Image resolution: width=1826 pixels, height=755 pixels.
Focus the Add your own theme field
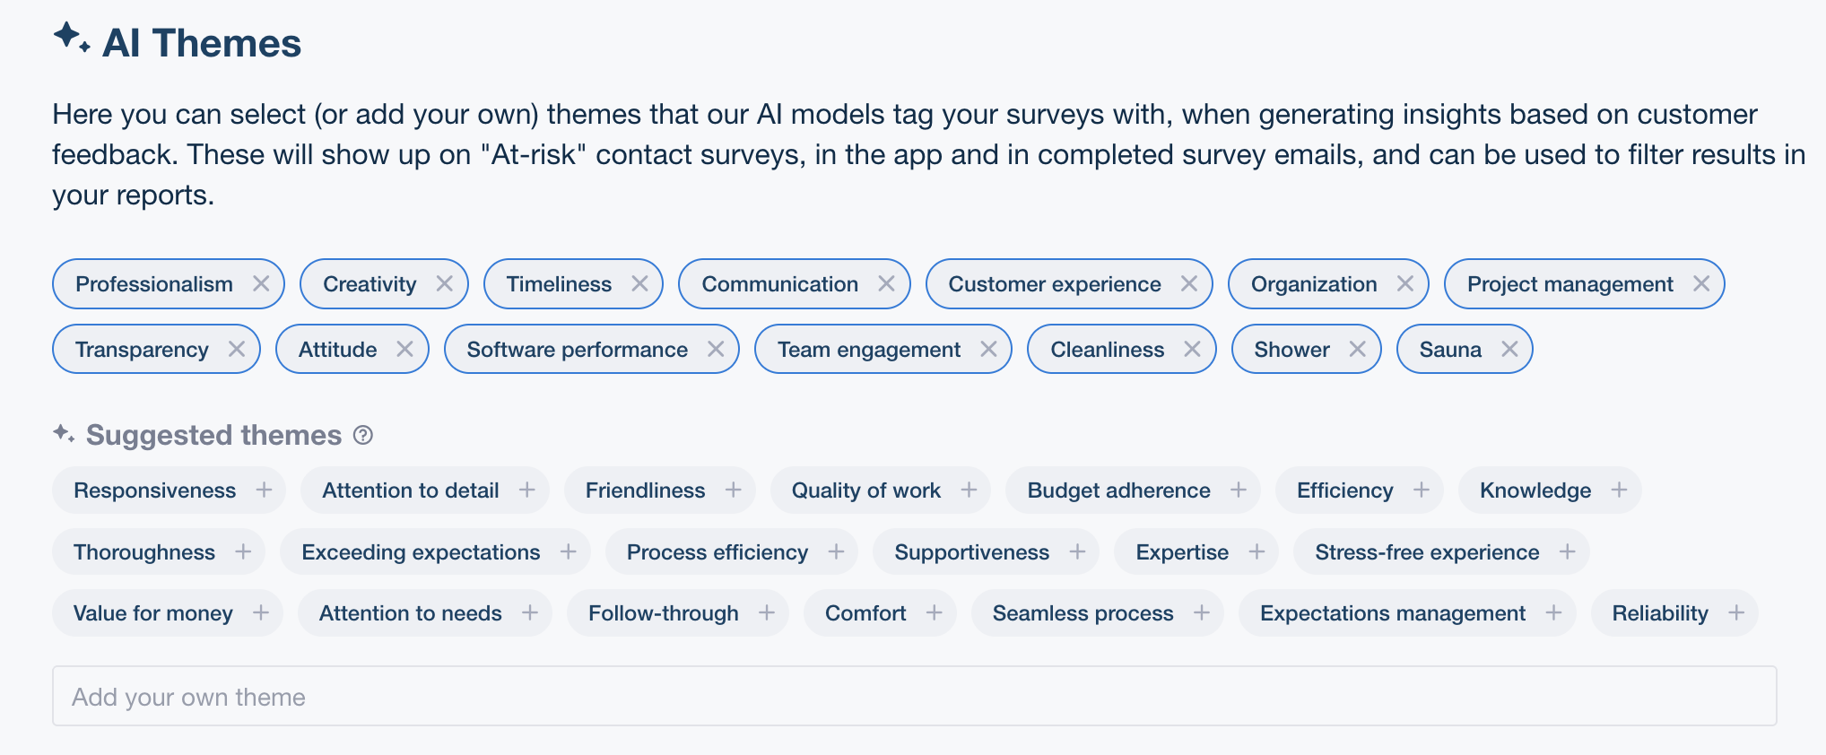coord(914,696)
